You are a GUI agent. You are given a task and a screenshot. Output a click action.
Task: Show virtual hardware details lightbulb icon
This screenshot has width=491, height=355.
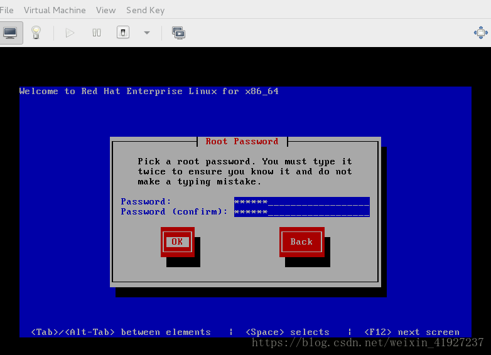tap(36, 33)
